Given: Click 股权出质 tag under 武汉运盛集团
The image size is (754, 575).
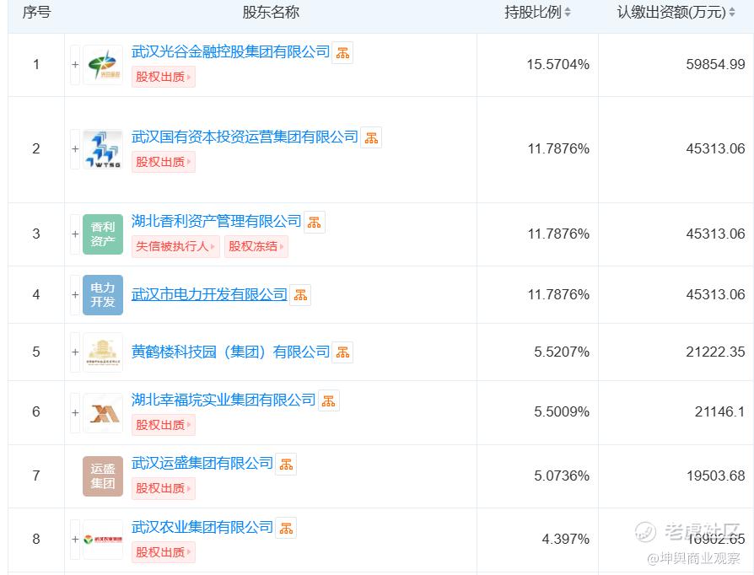Looking at the screenshot, I should click(164, 488).
